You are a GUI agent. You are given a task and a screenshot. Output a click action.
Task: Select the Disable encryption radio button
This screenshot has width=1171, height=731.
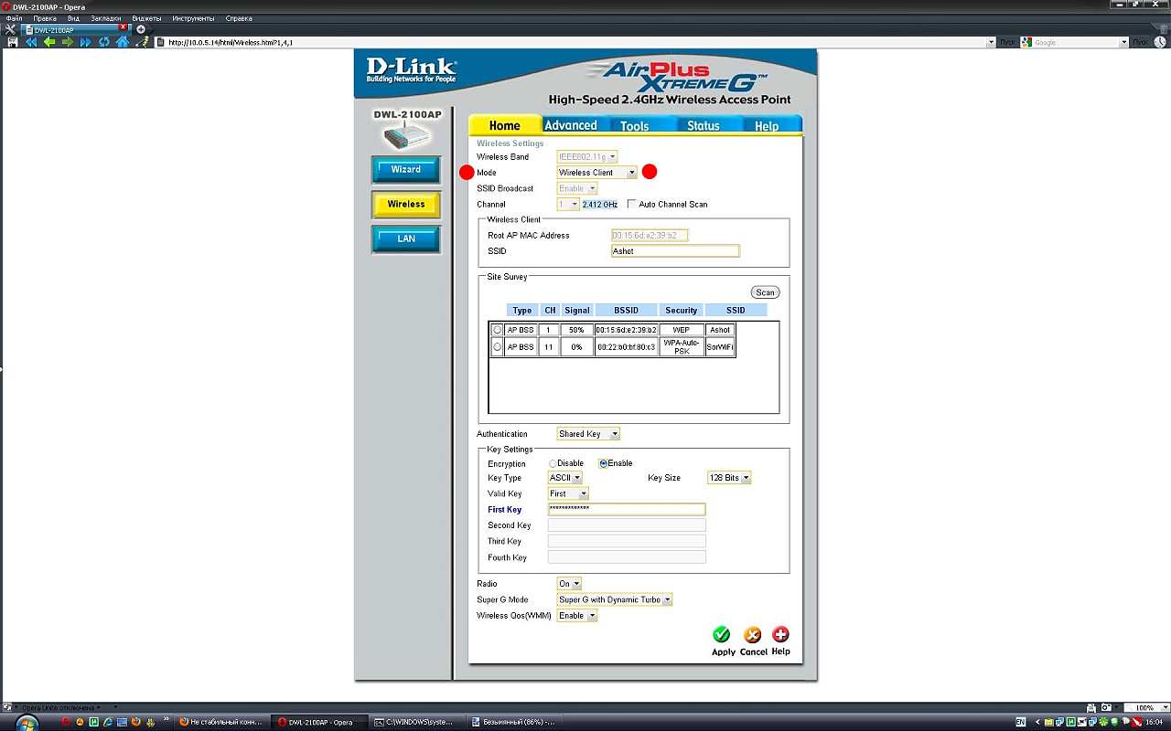coord(553,463)
